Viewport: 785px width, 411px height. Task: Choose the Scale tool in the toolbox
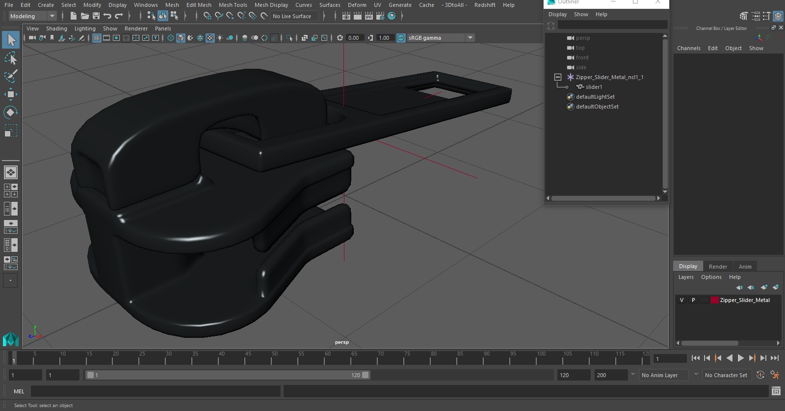[11, 131]
